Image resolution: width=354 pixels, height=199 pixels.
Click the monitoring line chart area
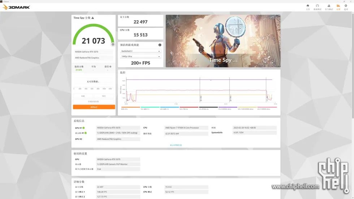point(200,90)
